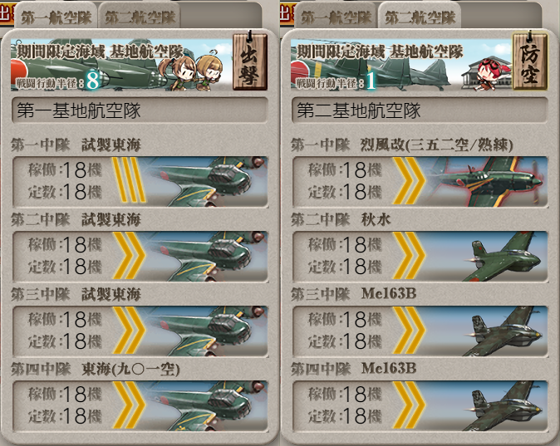Click the 第二基地航空隊 name field

420,110
